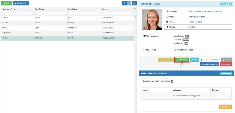Sort by First Name column header

pos(39,9)
